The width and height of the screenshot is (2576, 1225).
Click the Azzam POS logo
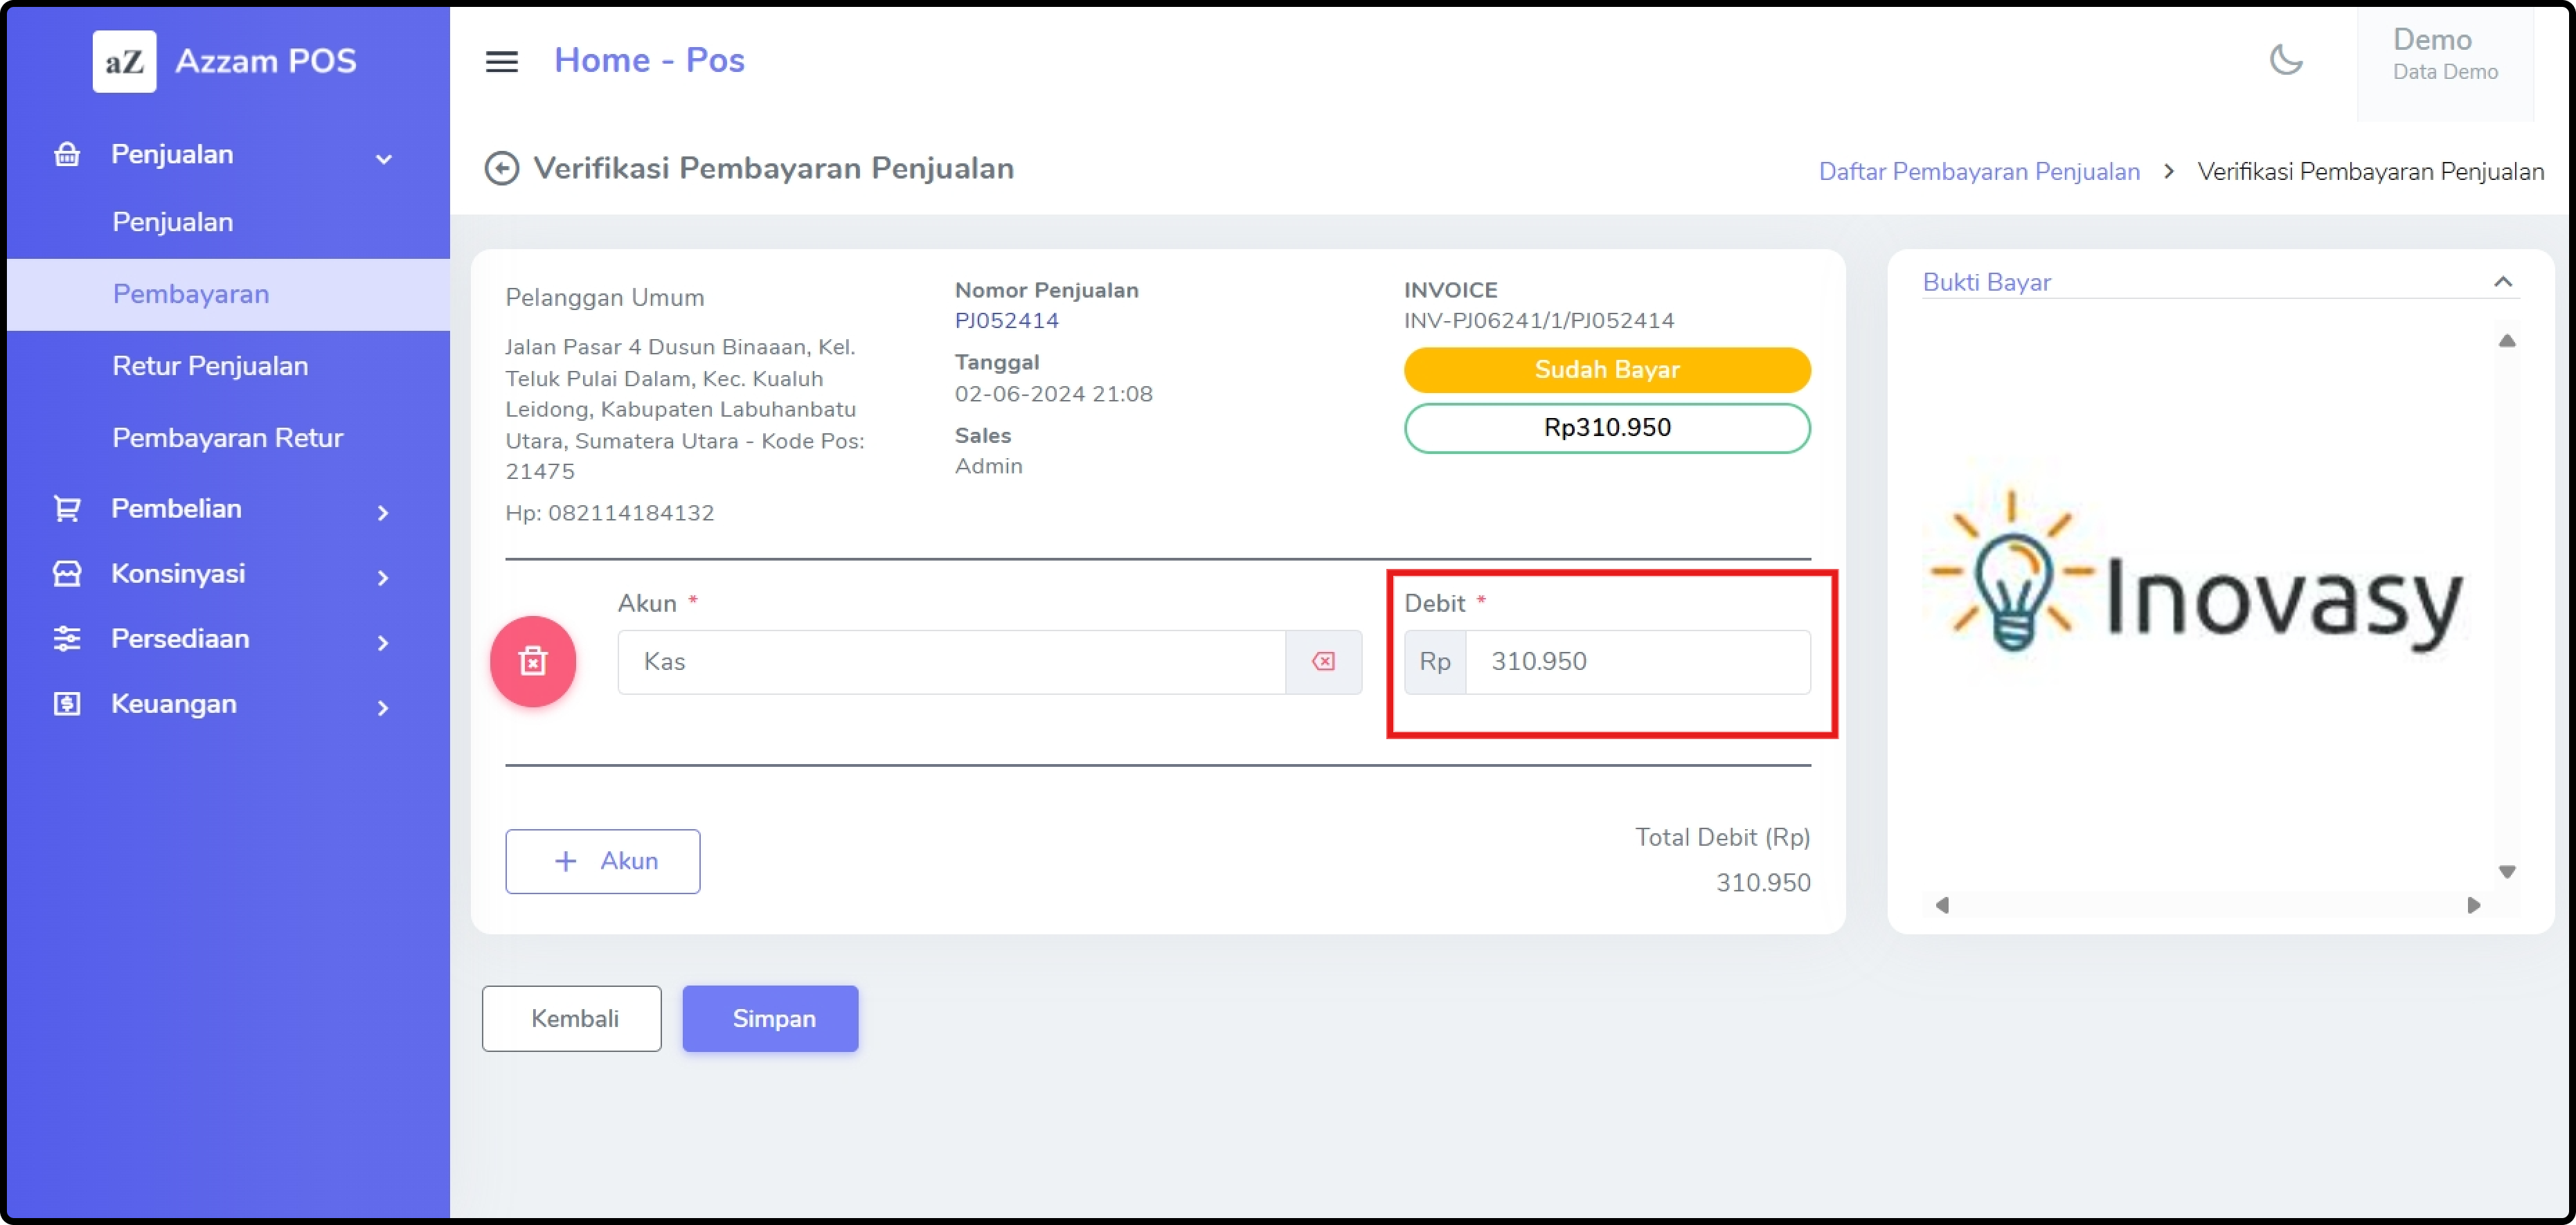click(x=125, y=61)
